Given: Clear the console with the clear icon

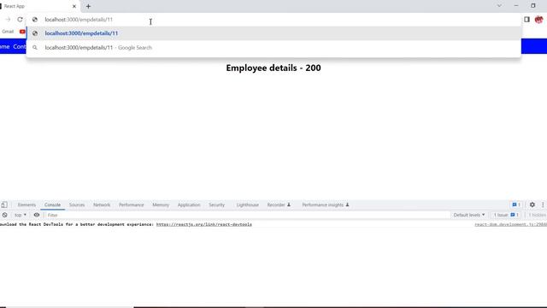Looking at the screenshot, I should (4, 215).
